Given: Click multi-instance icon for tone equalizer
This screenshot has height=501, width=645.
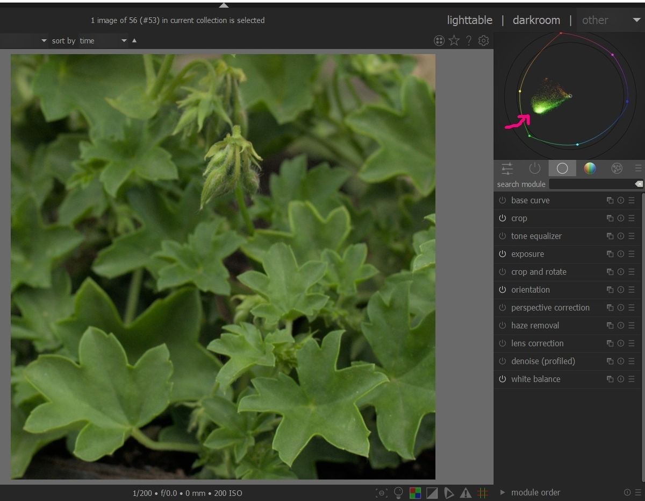Looking at the screenshot, I should point(610,236).
